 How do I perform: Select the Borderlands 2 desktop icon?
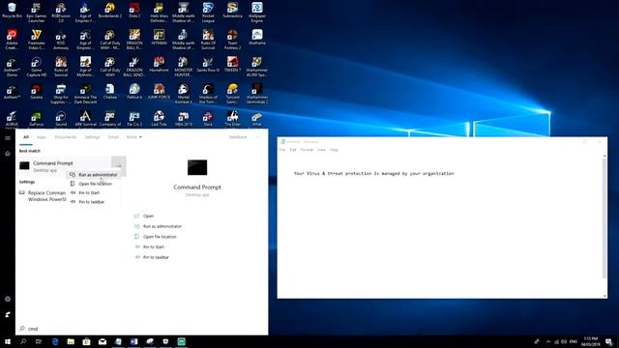(x=109, y=11)
